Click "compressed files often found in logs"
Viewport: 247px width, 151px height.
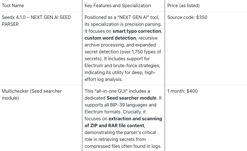point(123,146)
